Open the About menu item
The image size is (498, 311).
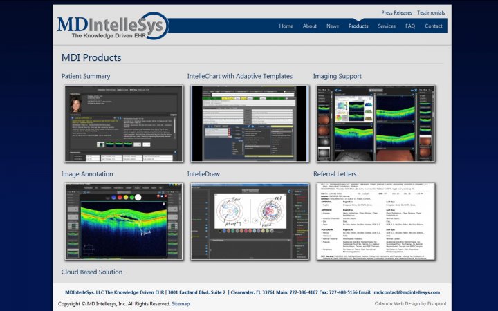click(x=309, y=26)
